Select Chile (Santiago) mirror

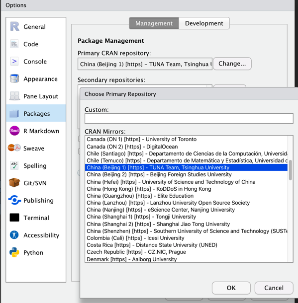click(186, 153)
